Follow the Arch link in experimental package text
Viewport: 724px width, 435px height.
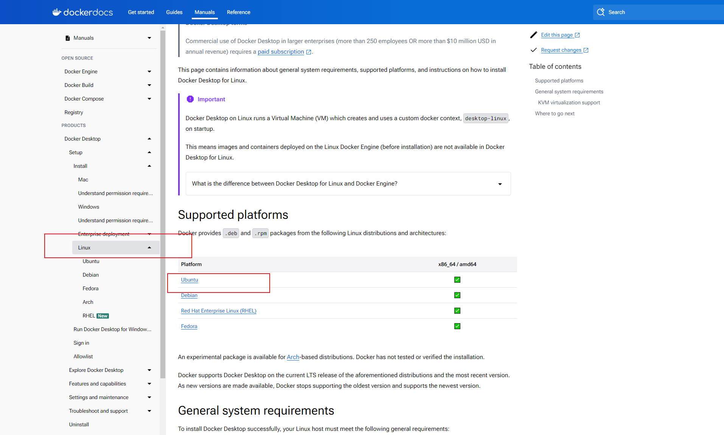click(x=293, y=357)
